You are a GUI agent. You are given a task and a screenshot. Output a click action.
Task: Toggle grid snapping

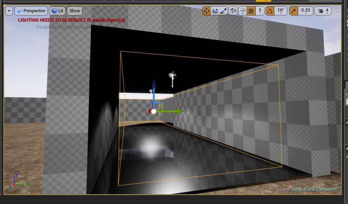pos(251,11)
